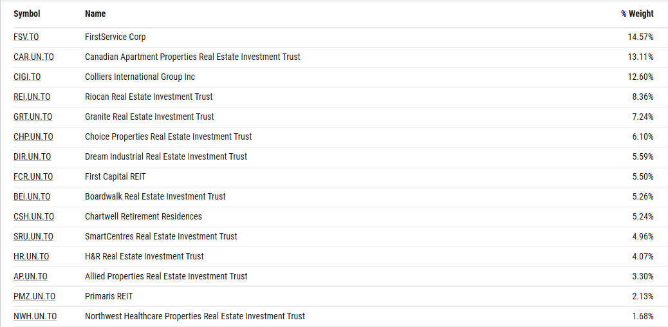Viewport: 668px width, 327px height.
Task: Click the Name column header
Action: pyautogui.click(x=95, y=14)
